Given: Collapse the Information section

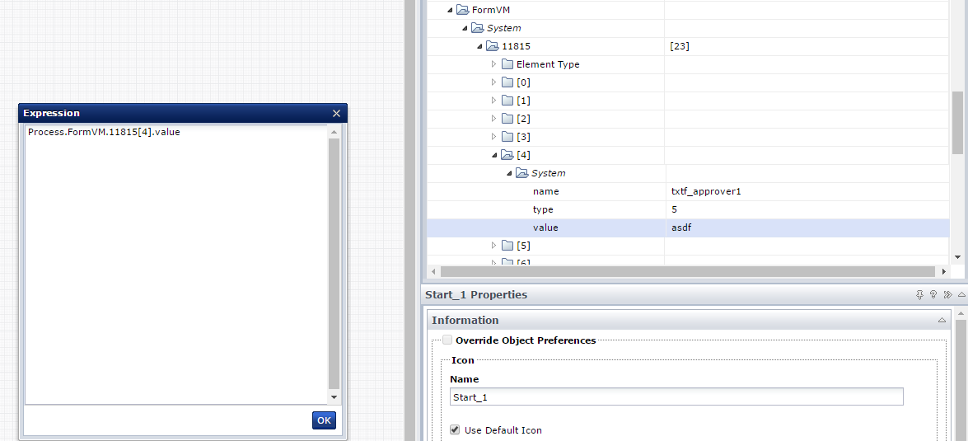Looking at the screenshot, I should click(942, 320).
